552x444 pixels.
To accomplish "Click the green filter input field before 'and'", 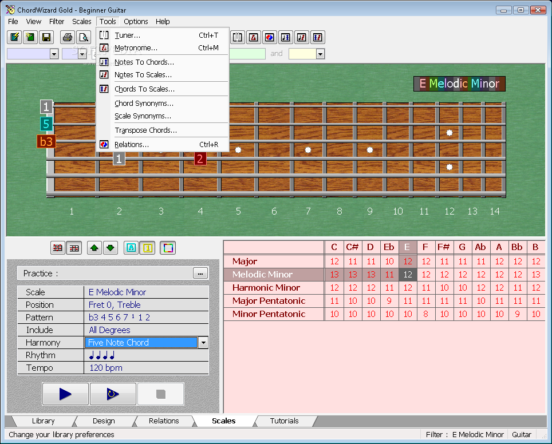I will (x=247, y=54).
